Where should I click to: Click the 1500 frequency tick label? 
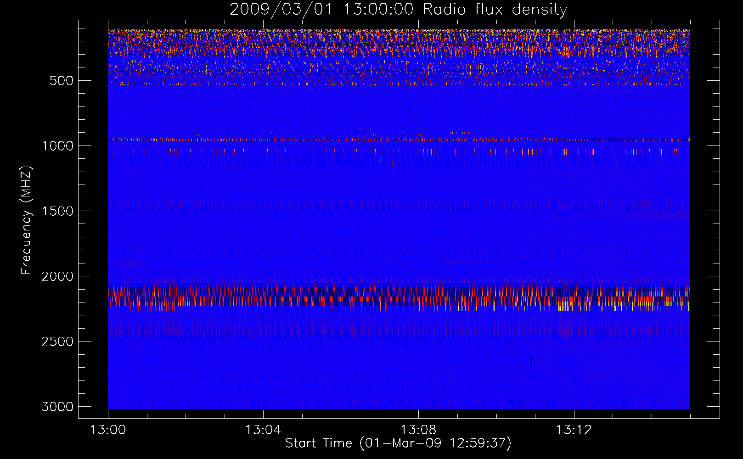tap(57, 211)
